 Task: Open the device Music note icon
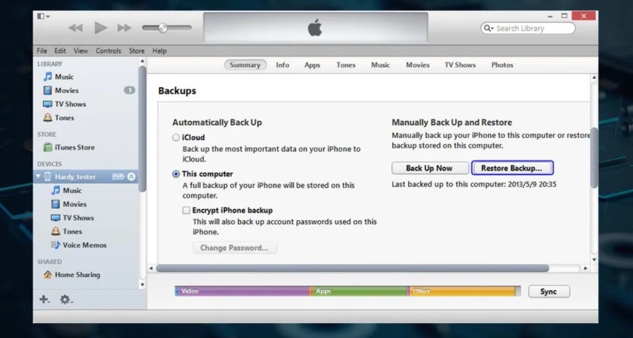(56, 190)
